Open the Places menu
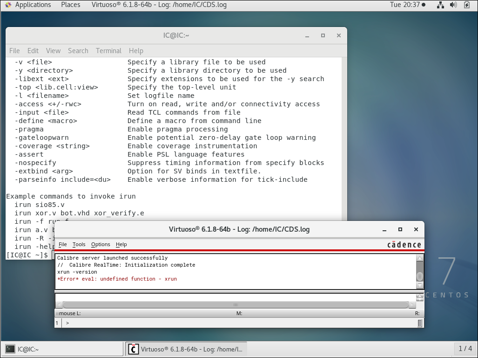Image resolution: width=478 pixels, height=358 pixels. [70, 5]
